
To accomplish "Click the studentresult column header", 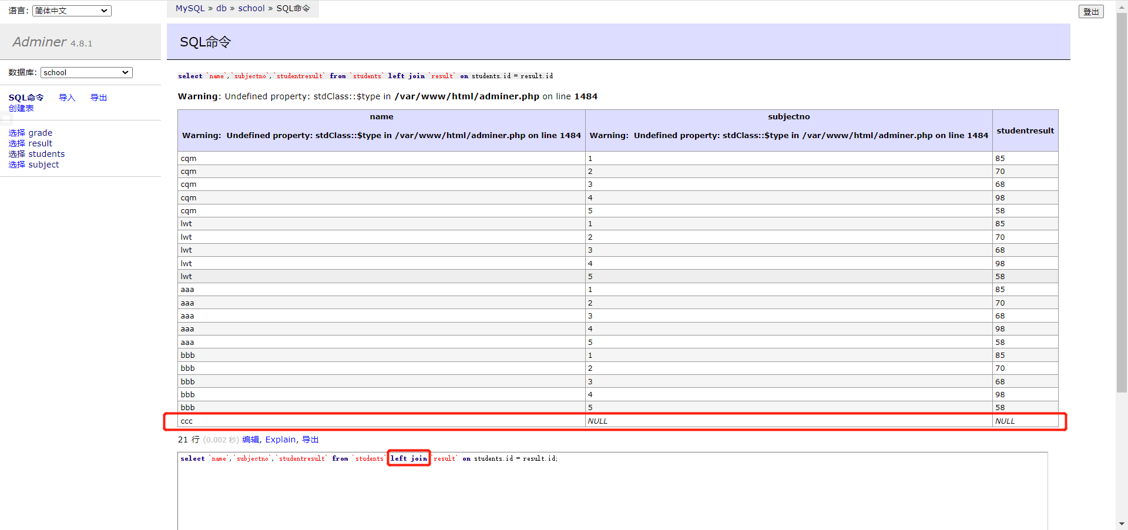I will 1025,130.
